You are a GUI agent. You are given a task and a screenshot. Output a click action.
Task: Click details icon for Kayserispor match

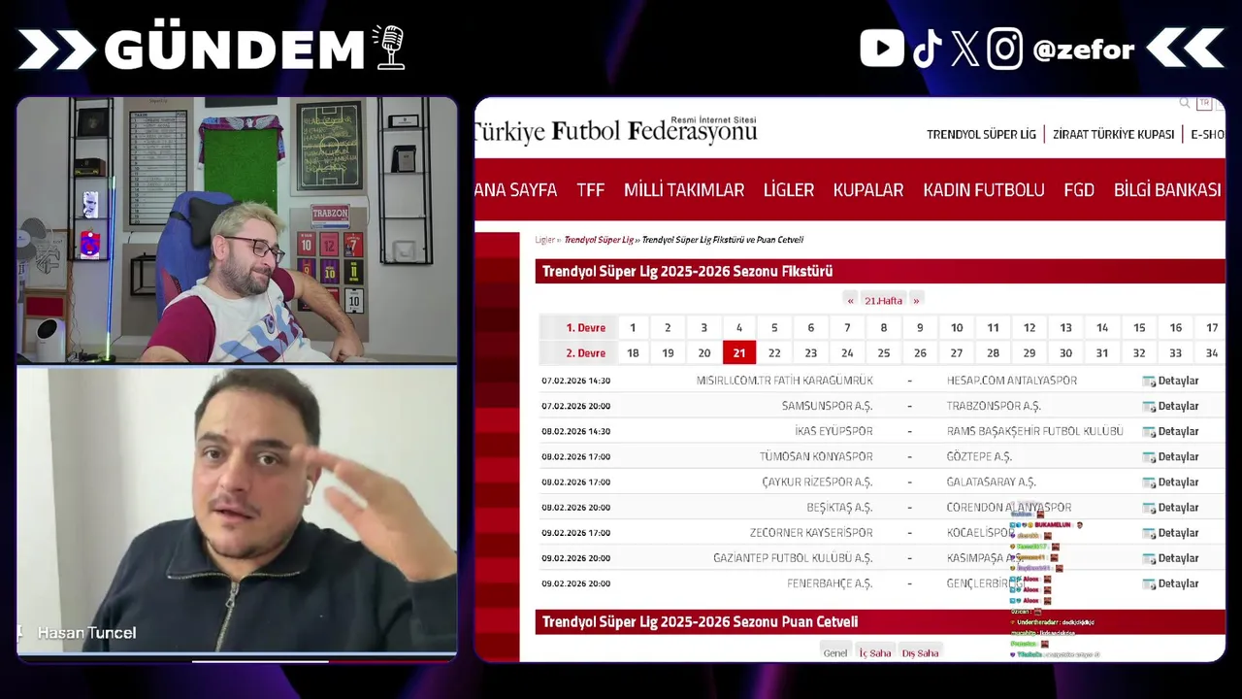[x=1149, y=532]
